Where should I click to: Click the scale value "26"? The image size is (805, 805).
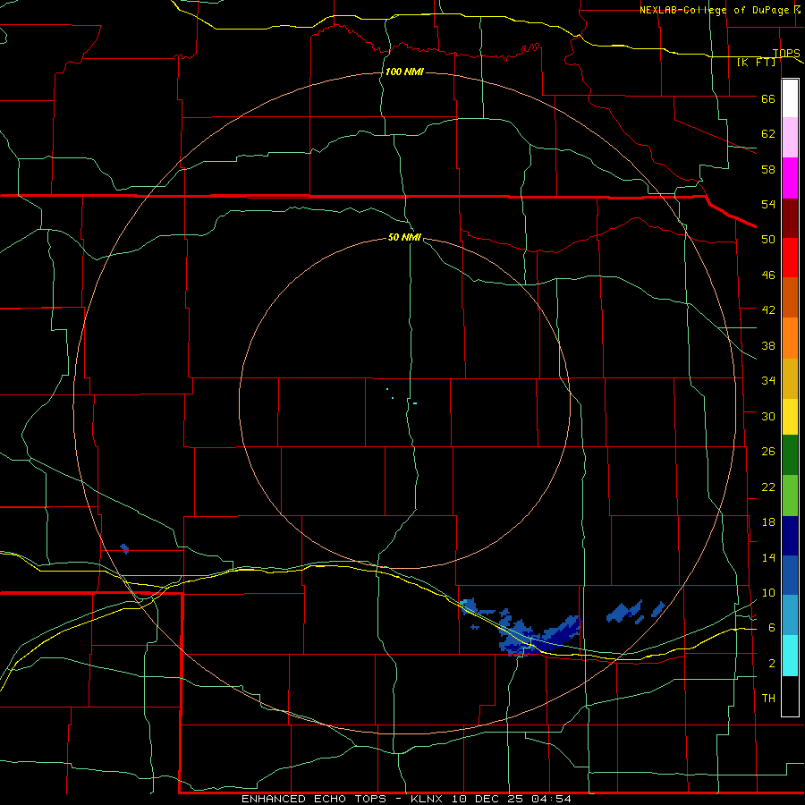(768, 452)
